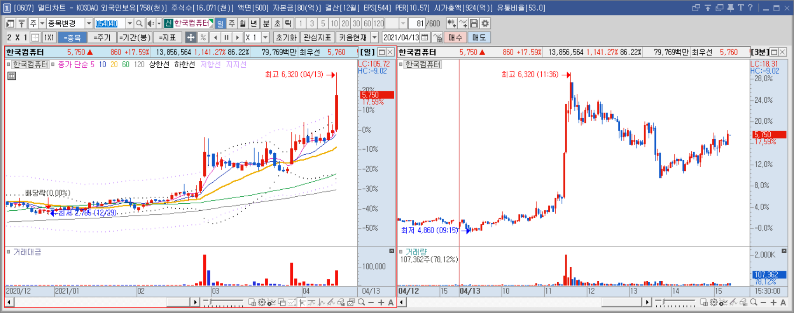The height and width of the screenshot is (313, 794).
Task: Click the replay next arrow
Action: pos(237,38)
